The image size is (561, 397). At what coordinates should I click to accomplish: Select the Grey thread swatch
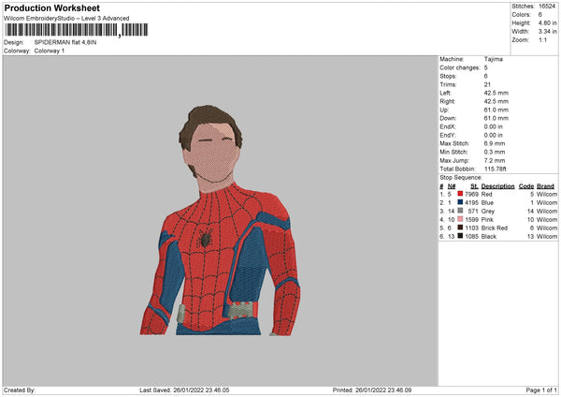click(460, 211)
